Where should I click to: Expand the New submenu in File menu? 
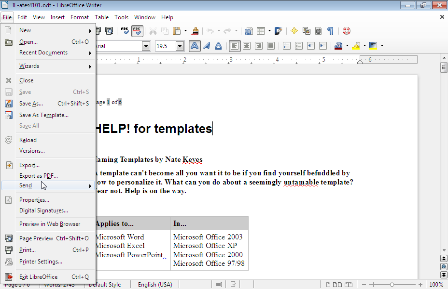(x=48, y=30)
